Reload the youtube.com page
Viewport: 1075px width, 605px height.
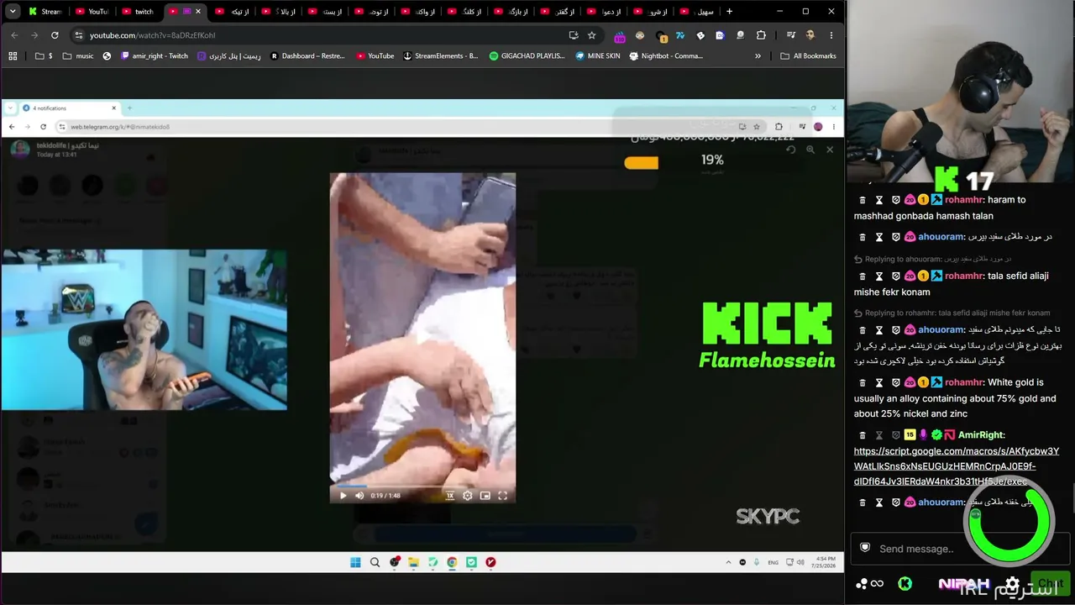55,35
